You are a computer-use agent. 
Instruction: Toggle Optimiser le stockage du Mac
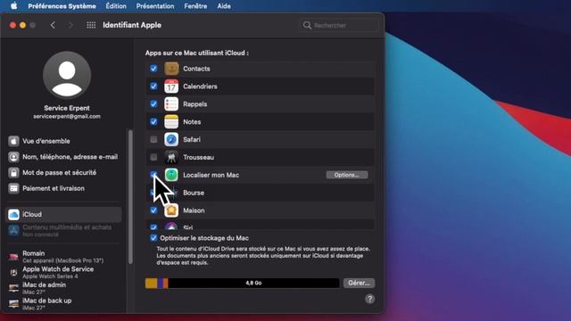[153, 238]
